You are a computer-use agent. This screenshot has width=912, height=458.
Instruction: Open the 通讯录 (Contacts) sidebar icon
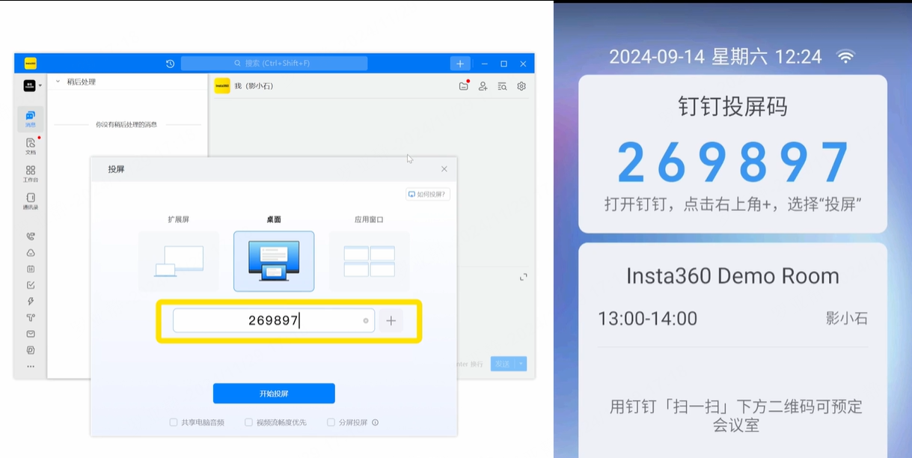[31, 201]
